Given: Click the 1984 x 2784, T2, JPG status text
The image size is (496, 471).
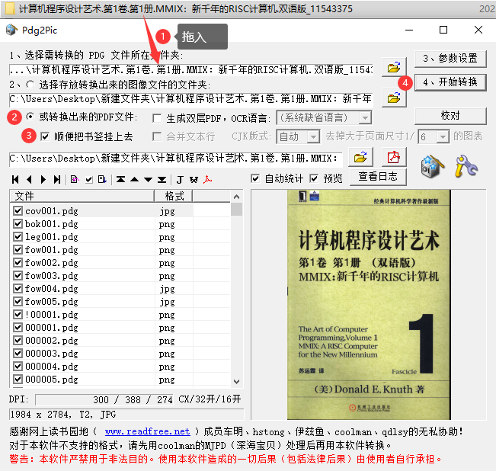Looking at the screenshot, I should pos(63,415).
